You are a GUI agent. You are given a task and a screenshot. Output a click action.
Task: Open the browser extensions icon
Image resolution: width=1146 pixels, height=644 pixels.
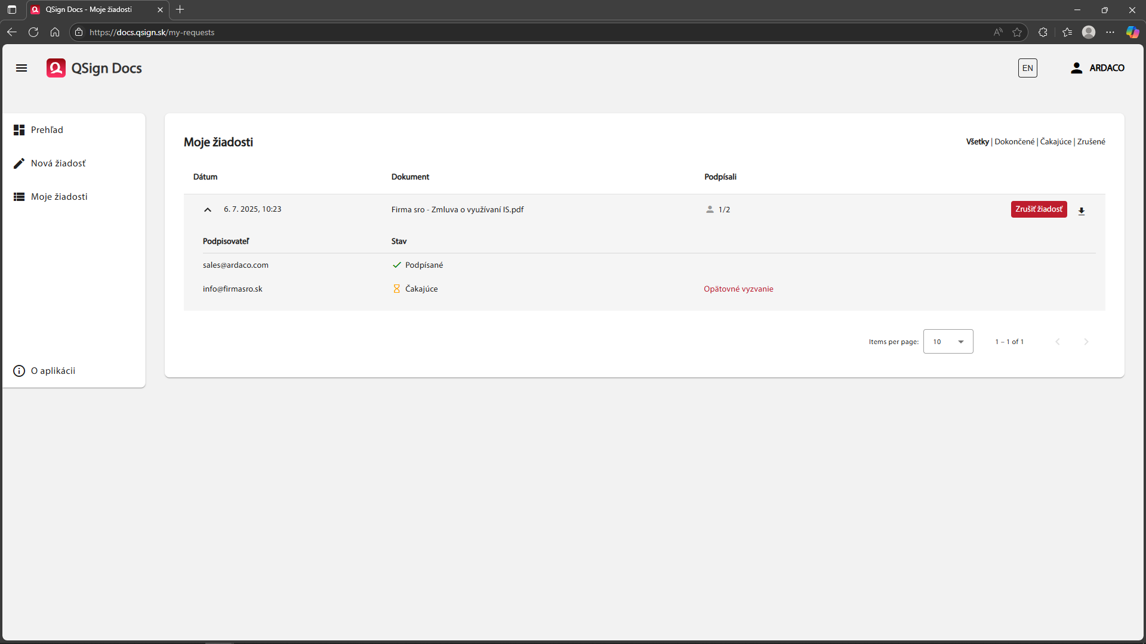[x=1043, y=32]
